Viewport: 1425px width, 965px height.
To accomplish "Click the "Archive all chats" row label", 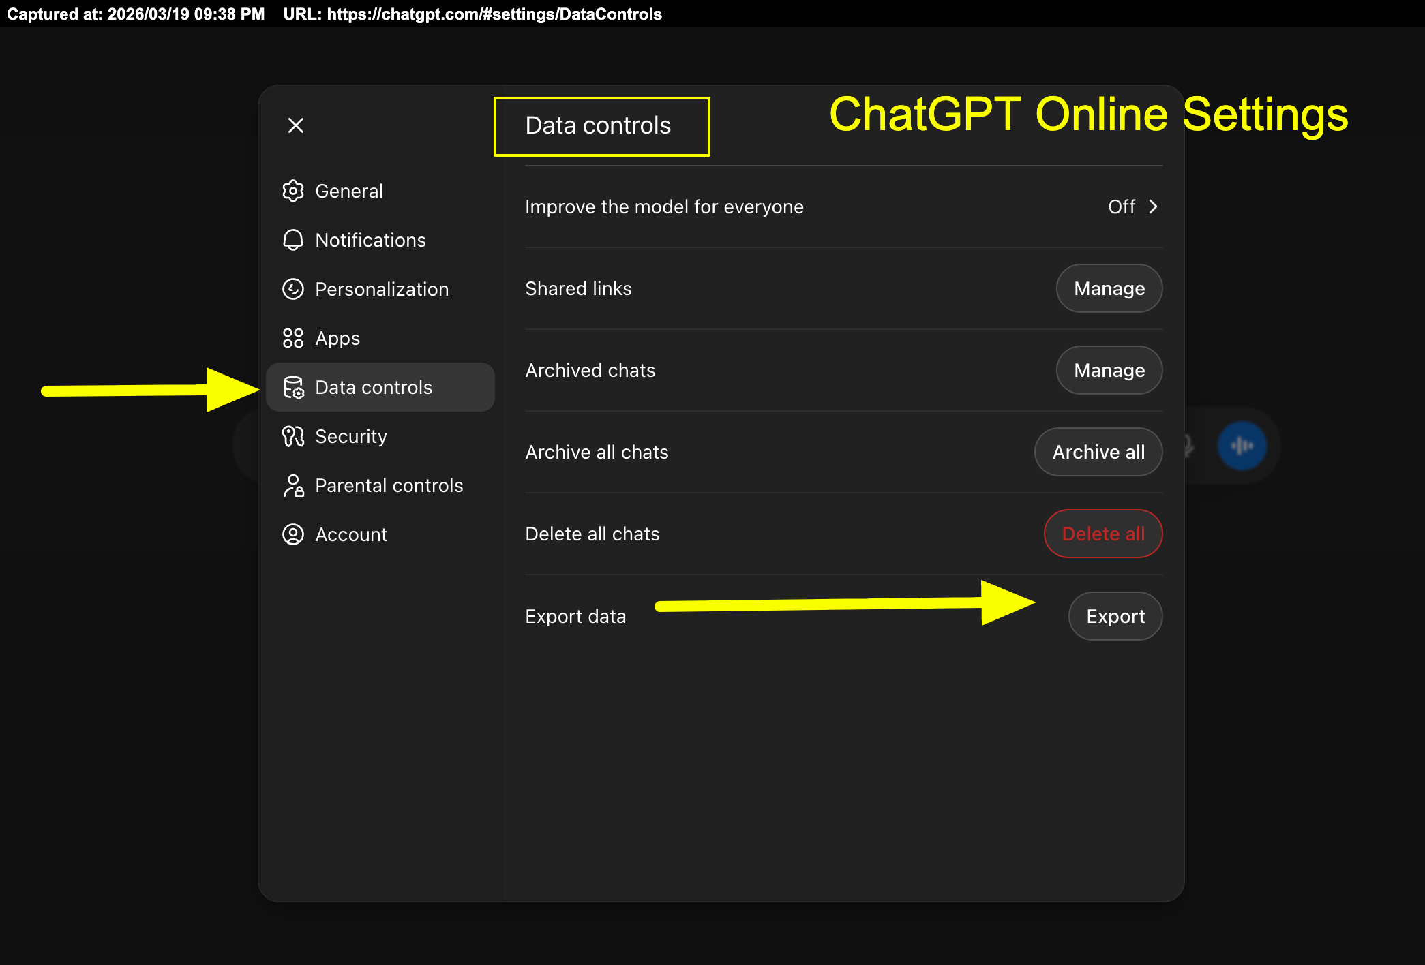I will pyautogui.click(x=597, y=452).
